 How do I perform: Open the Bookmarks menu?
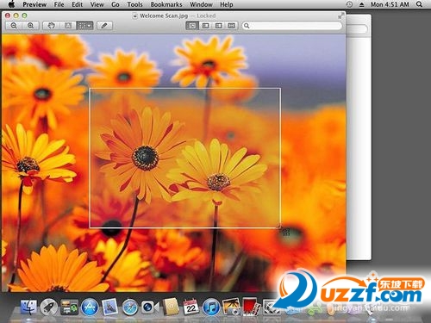pos(166,4)
